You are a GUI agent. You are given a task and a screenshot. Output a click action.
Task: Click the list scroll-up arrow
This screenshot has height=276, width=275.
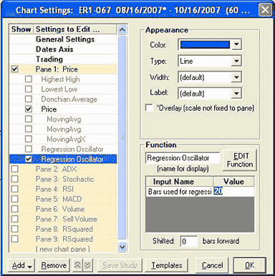coord(122,30)
